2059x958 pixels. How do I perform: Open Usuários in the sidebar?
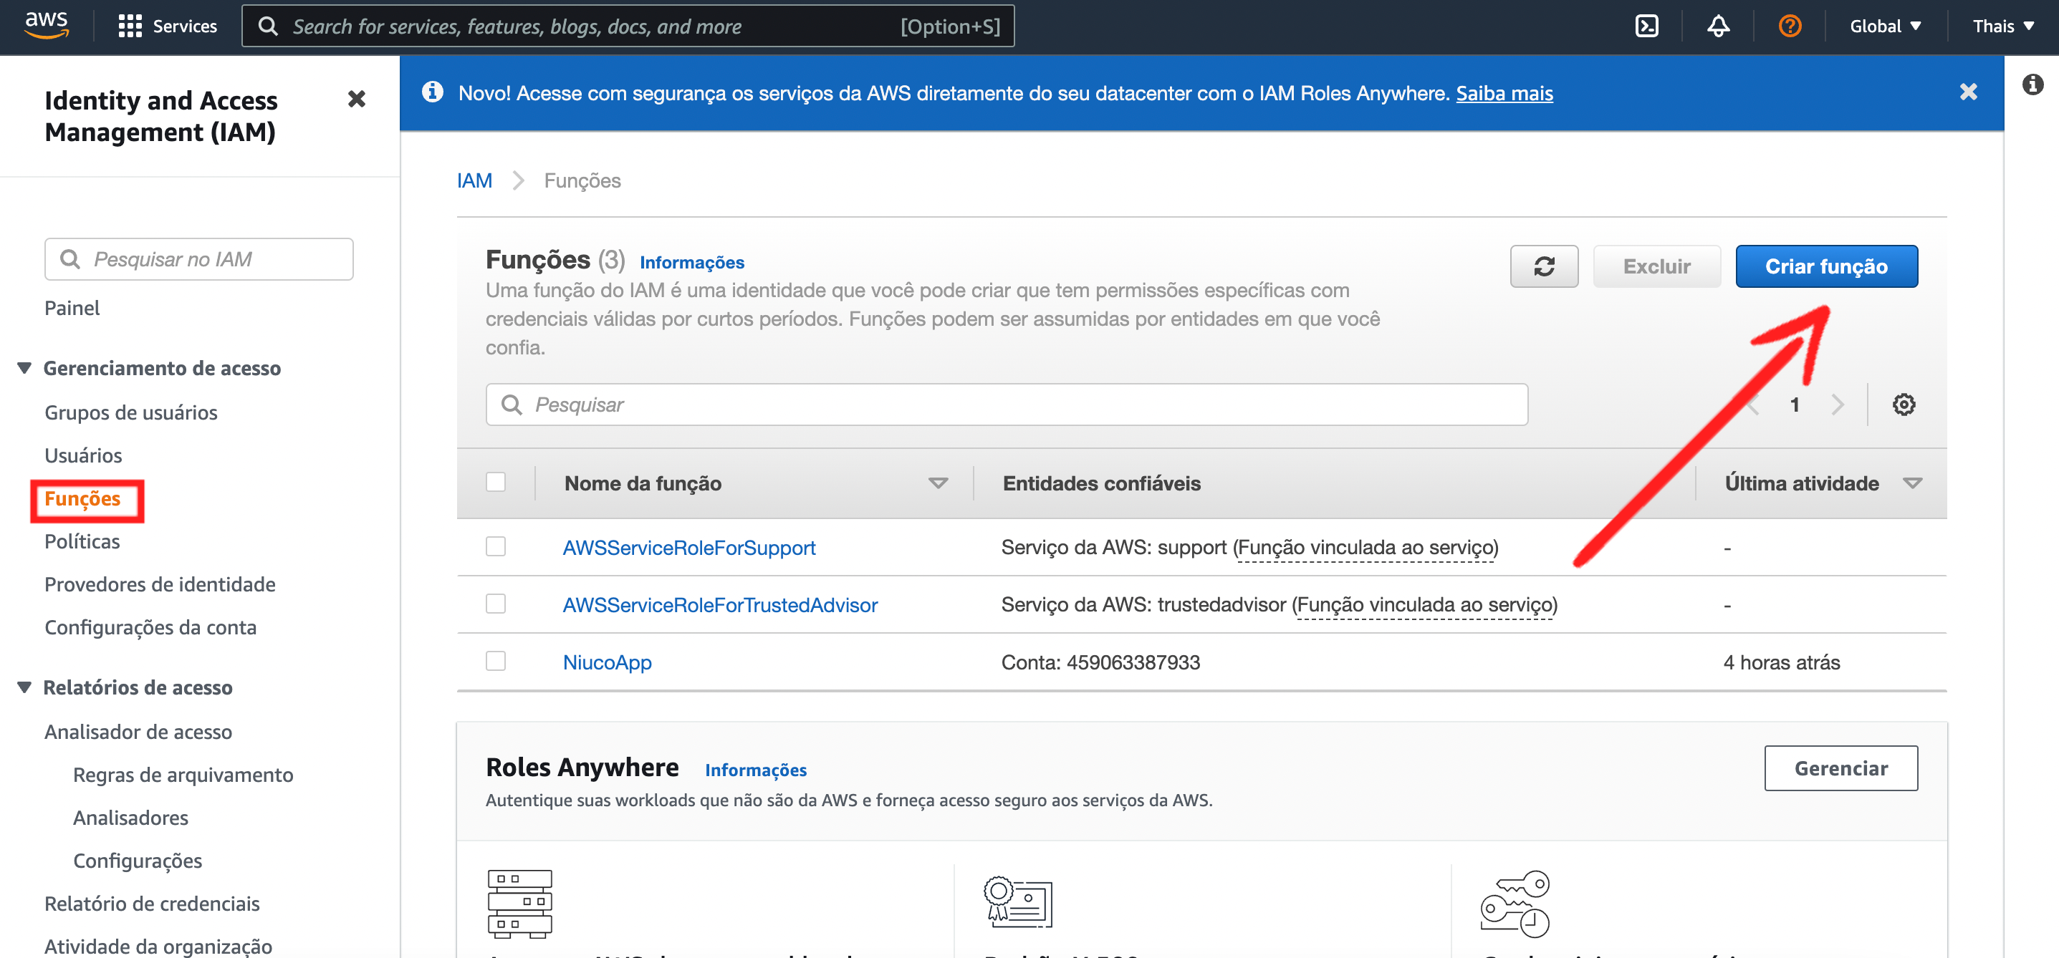[x=83, y=455]
